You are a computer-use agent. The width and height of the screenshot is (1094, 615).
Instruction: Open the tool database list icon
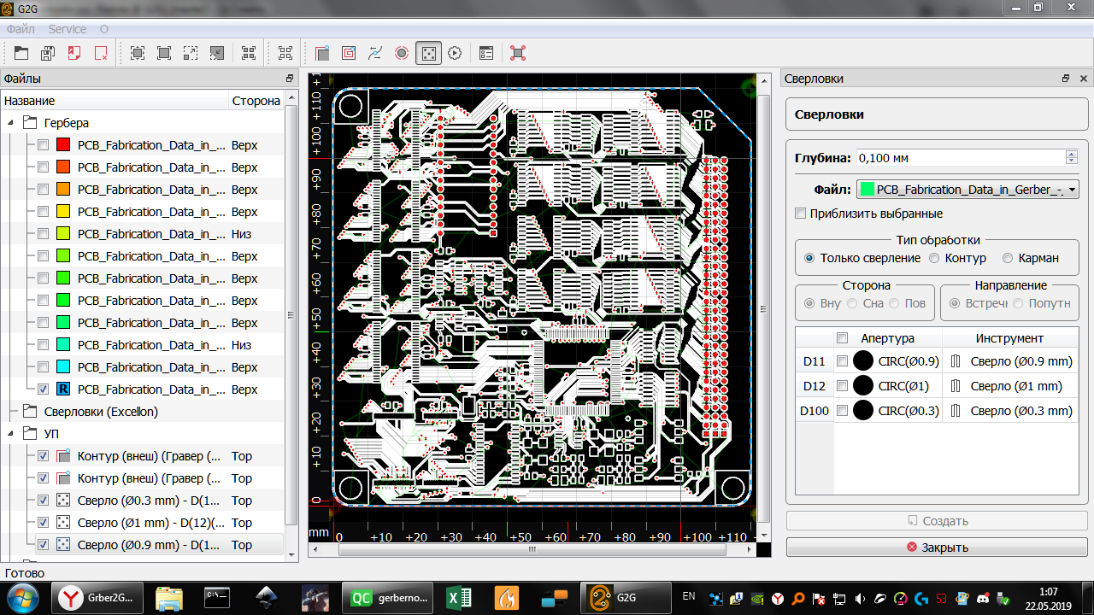pos(486,53)
